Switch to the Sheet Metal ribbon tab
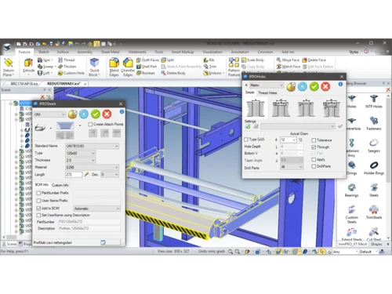Viewport: 392px width, 294px height. point(111,52)
